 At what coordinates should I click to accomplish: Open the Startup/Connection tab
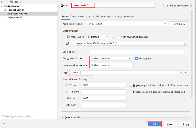(x=123, y=16)
